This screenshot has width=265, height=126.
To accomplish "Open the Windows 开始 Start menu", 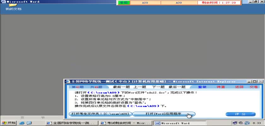I will (9, 123).
